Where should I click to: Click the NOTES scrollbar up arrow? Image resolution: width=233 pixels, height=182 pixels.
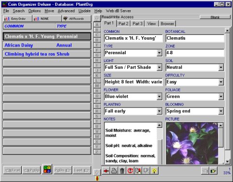click(160, 125)
